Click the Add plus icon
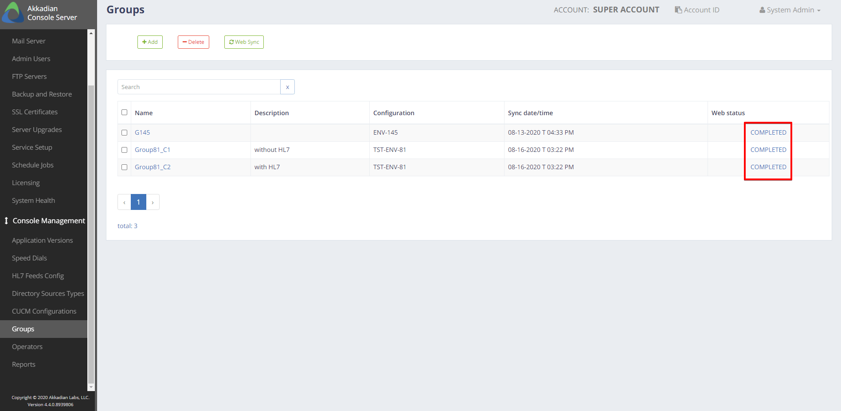841x411 pixels. pos(144,42)
